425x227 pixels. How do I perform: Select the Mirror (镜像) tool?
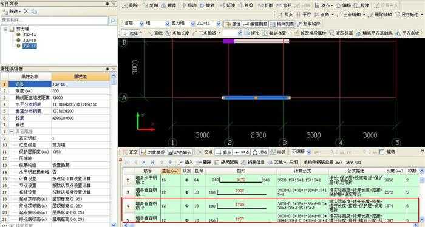pyautogui.click(x=169, y=5)
